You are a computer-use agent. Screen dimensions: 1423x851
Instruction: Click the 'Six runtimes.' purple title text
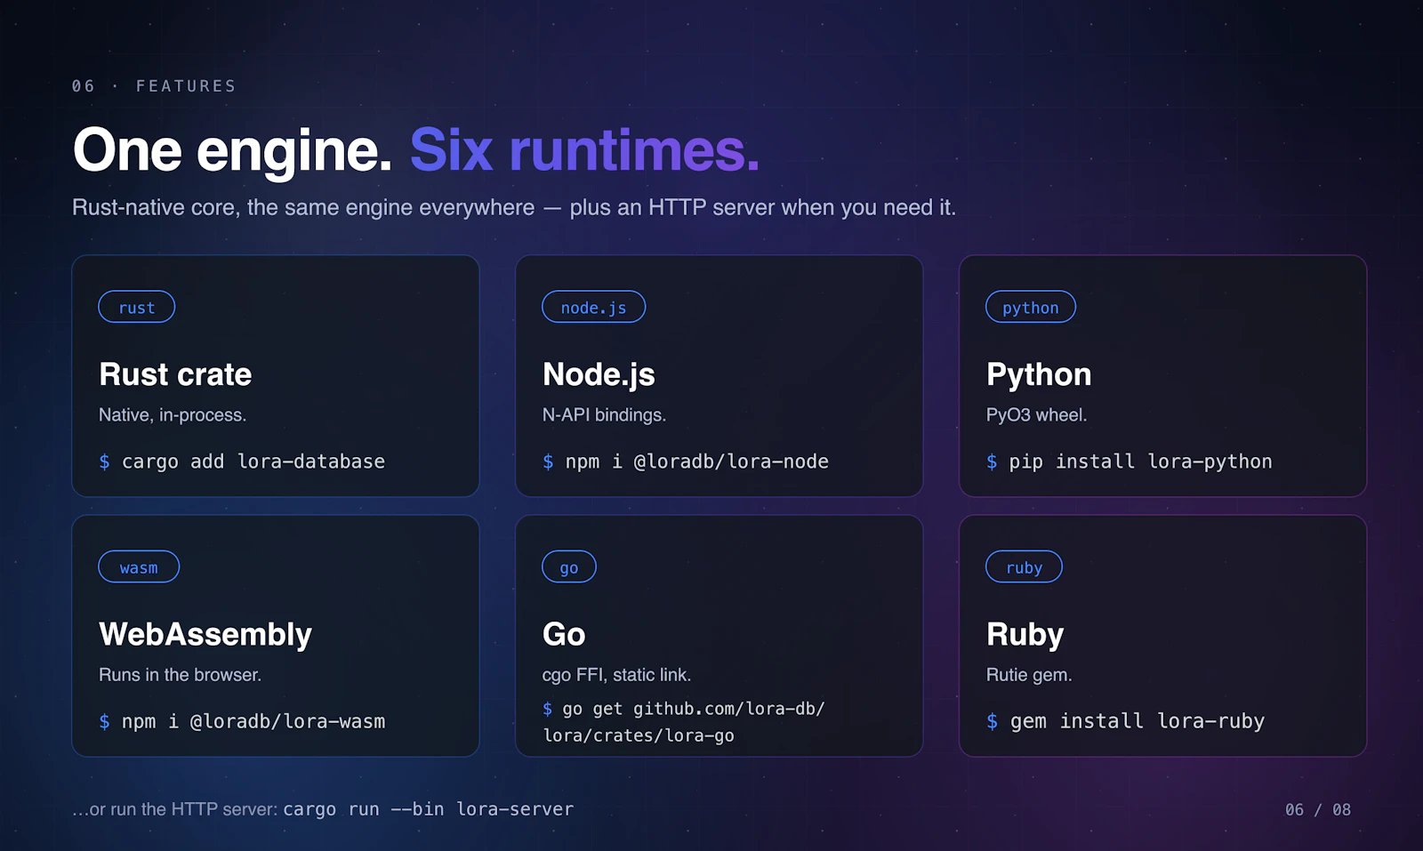584,150
